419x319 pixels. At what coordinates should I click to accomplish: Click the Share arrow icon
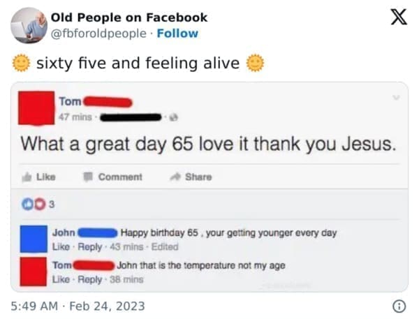click(177, 177)
